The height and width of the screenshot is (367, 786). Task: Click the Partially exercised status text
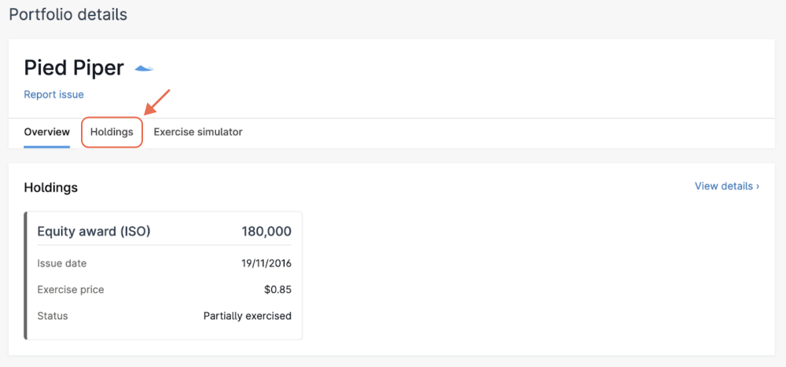point(247,316)
